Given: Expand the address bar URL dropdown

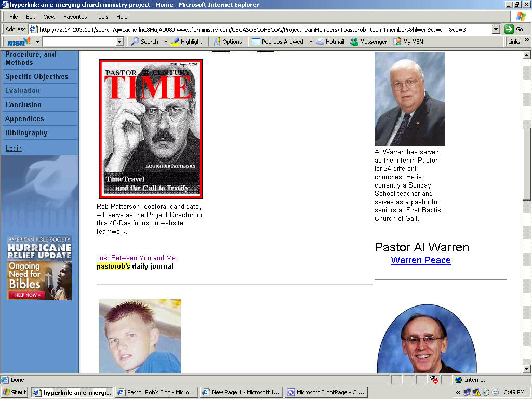Looking at the screenshot, I should [x=496, y=30].
